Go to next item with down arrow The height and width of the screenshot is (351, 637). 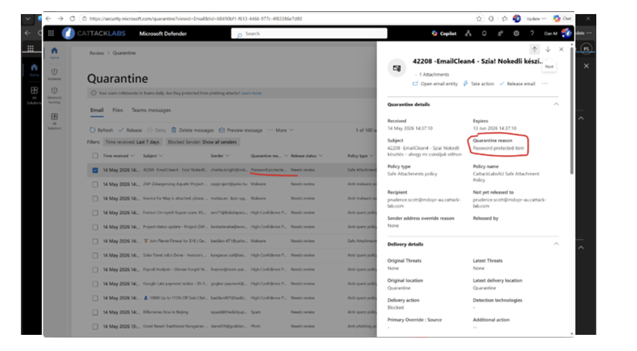(548, 49)
